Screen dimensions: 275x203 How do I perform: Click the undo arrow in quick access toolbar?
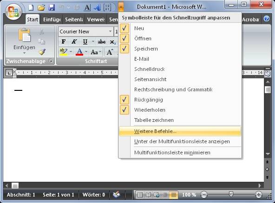[62, 7]
